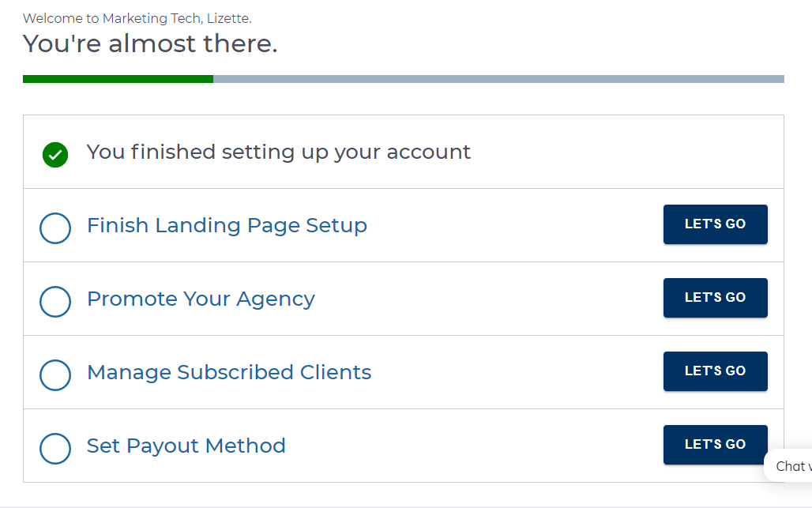Click the 'You finished setting up your account' text

[x=279, y=152]
